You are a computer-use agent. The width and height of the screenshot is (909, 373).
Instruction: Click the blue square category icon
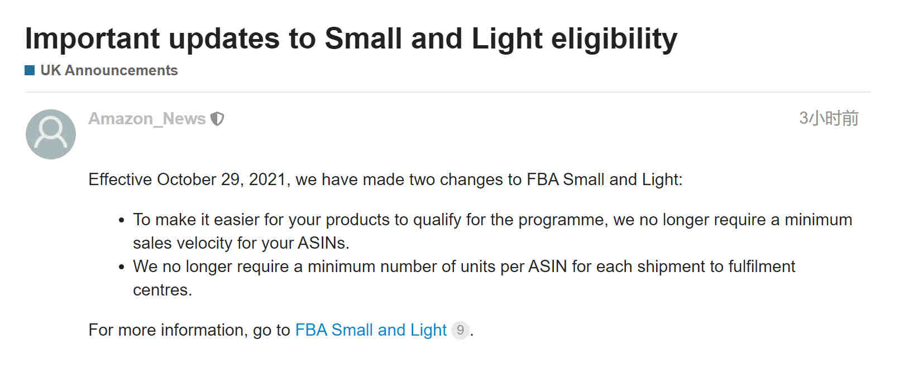(30, 70)
